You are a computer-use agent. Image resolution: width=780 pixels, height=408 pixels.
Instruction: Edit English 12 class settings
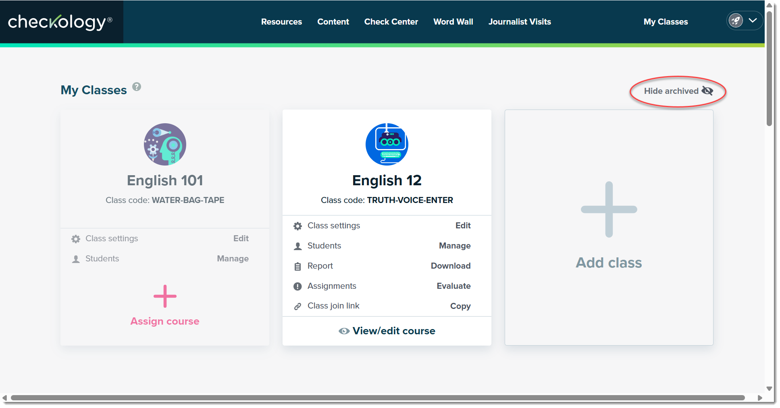pos(463,226)
